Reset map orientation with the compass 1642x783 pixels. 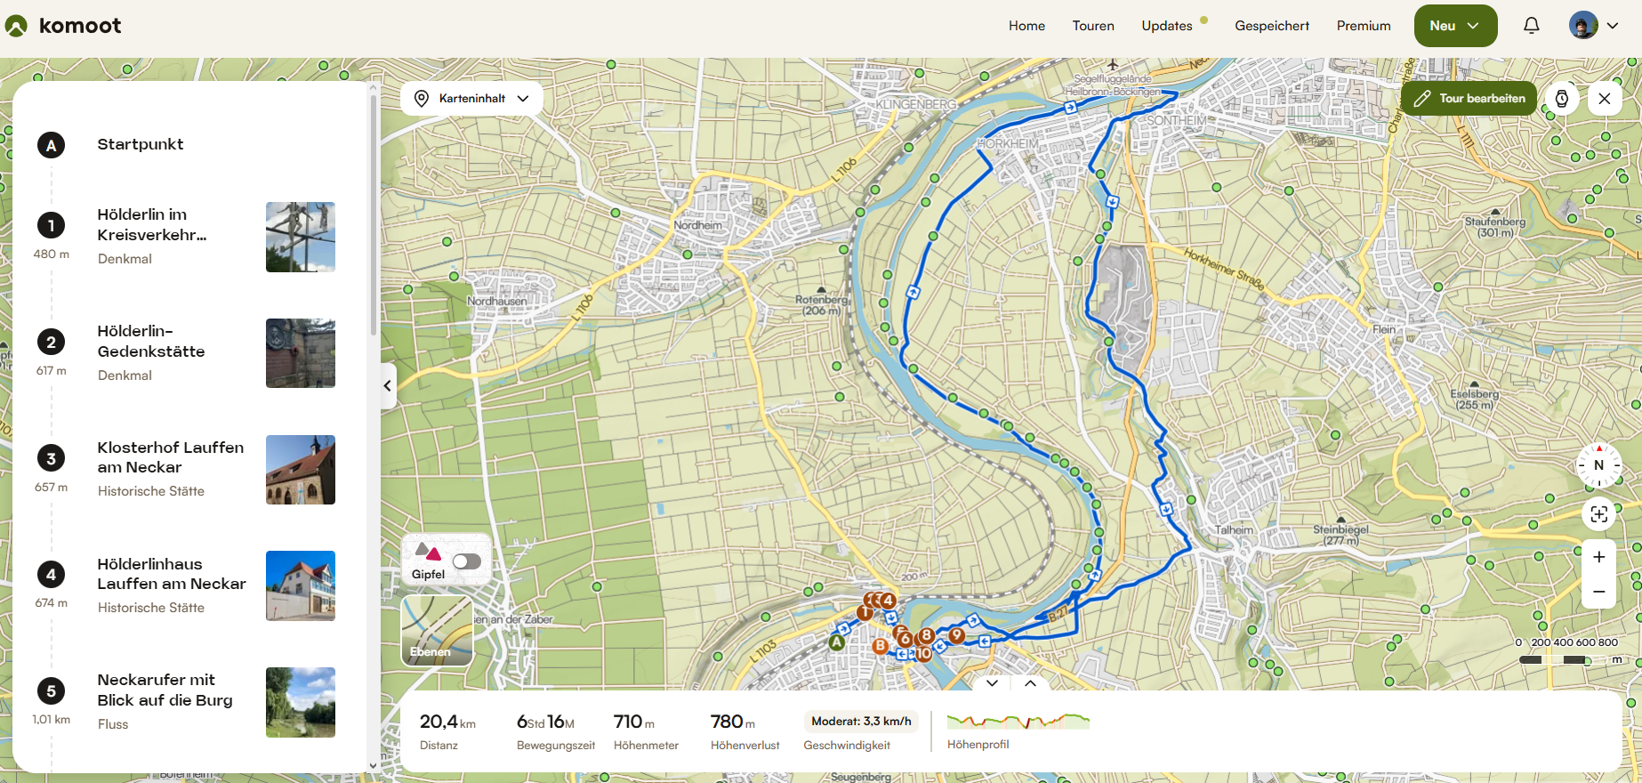click(x=1598, y=465)
